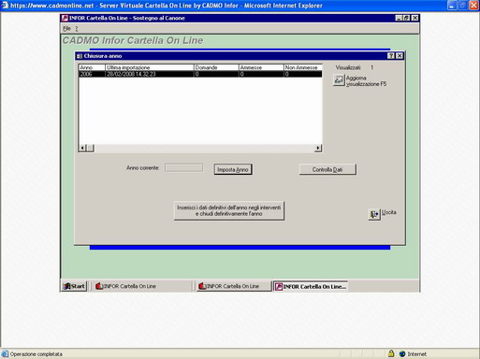Select the active INFOR Cartella On Line... taskbar item
The height and width of the screenshot is (359, 480).
[x=311, y=286]
